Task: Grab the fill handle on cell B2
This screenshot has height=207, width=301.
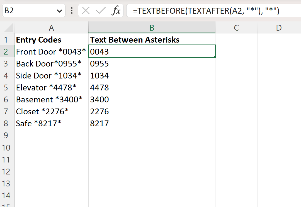Action: (215, 57)
